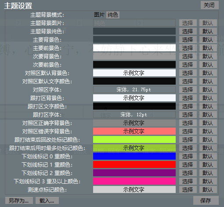Click 选择 for 跟打区字体
This screenshot has height=207, width=224.
(x=188, y=114)
